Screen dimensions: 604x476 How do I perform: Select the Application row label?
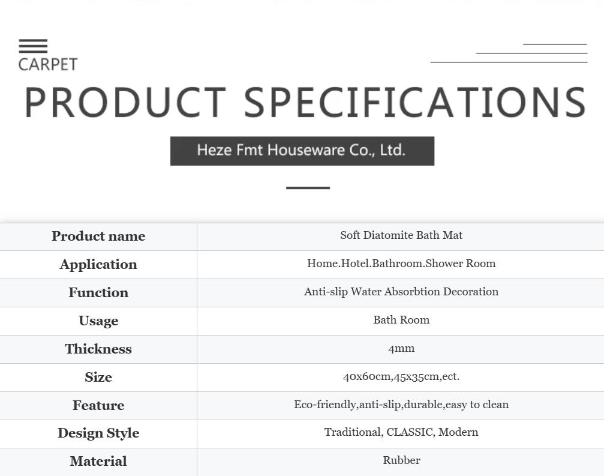click(x=98, y=265)
